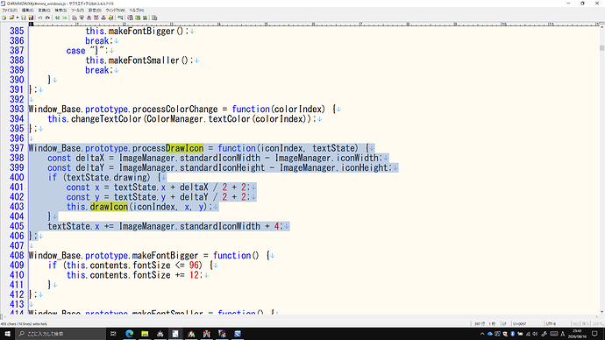Redo the edit using the toolbar arrow
This screenshot has height=340, width=605.
[x=47, y=18]
